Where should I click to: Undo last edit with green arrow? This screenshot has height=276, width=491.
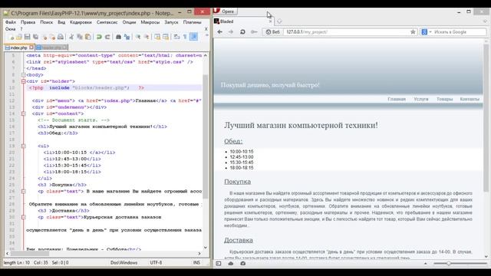coord(99,37)
